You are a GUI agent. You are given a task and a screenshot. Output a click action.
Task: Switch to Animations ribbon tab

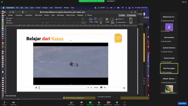[x=29, y=15]
